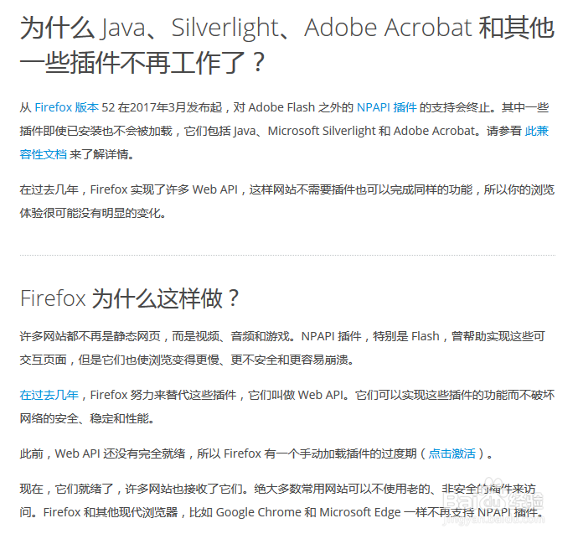
Task: Click the "Adobe Flash" text in first paragraph
Action: 279,107
